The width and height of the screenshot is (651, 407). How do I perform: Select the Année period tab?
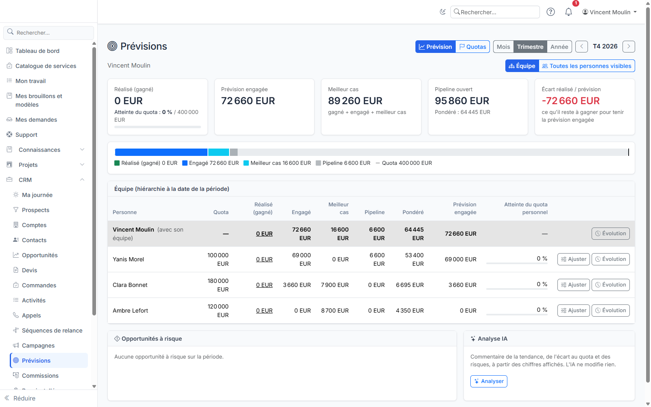click(559, 46)
